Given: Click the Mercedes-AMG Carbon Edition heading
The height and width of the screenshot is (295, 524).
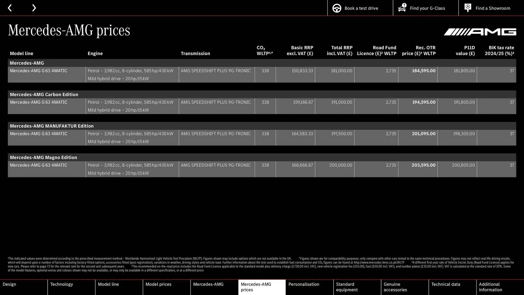Looking at the screenshot, I should point(44,94).
